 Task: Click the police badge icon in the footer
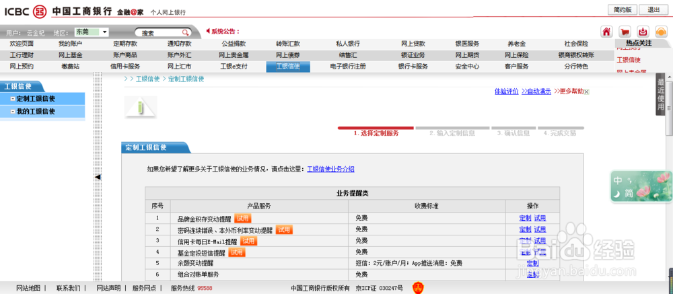click(x=418, y=288)
